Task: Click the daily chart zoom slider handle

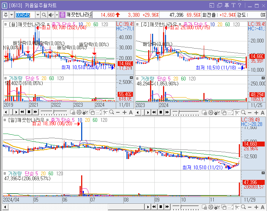Action: pos(181,206)
